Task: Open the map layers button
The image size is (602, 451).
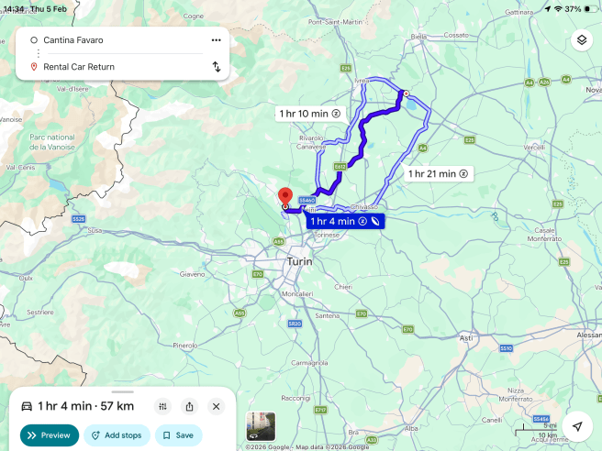Action: tap(581, 40)
